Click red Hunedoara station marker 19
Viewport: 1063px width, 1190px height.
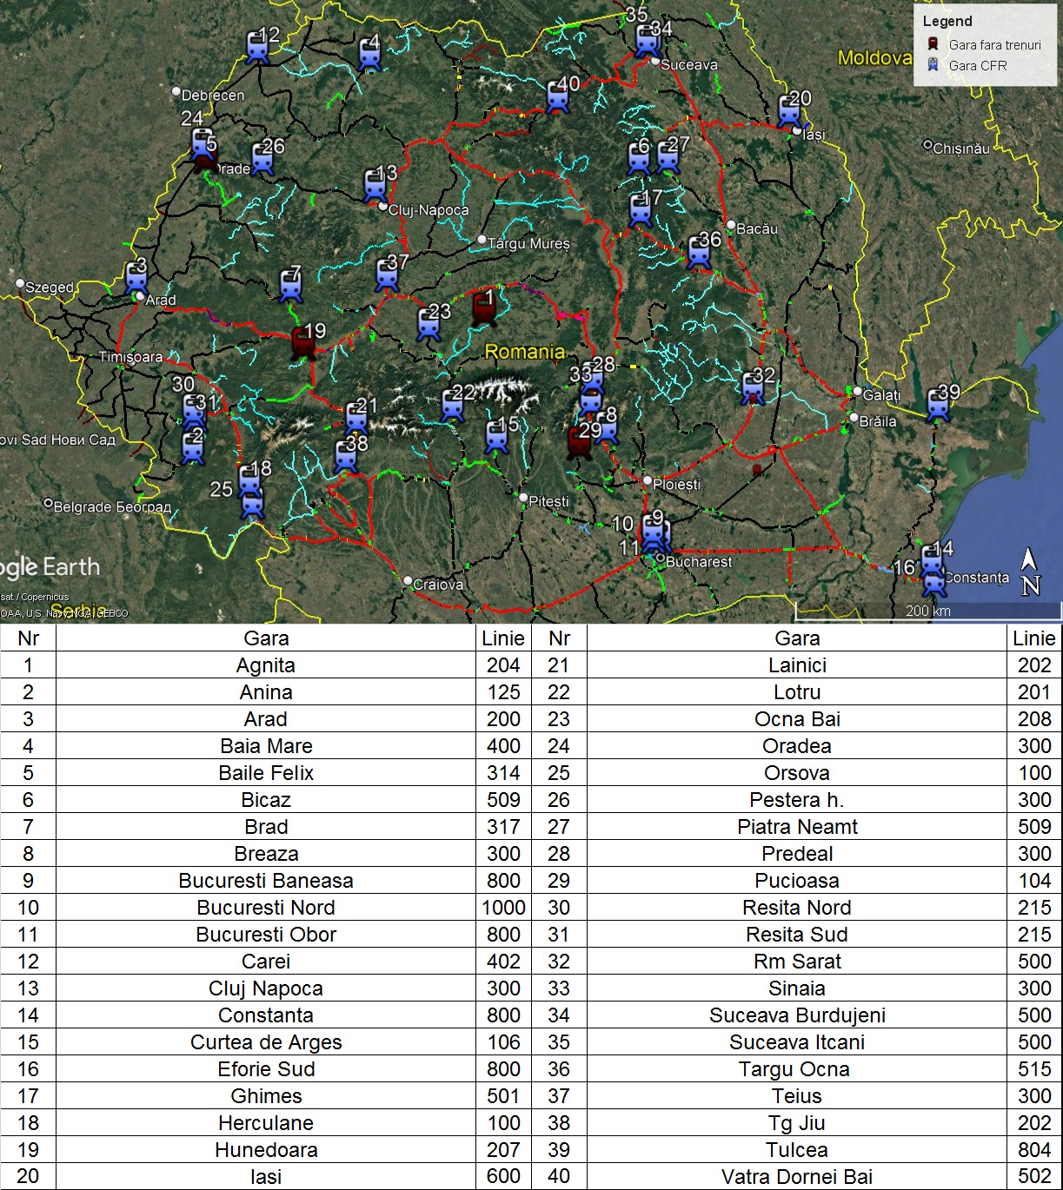(303, 342)
